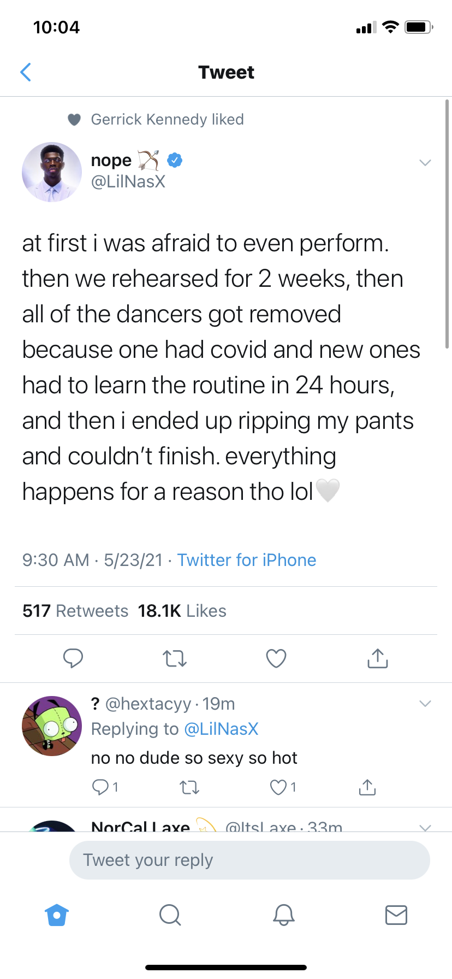Open the Notifications bell tab
The width and height of the screenshot is (452, 979).
(x=283, y=915)
